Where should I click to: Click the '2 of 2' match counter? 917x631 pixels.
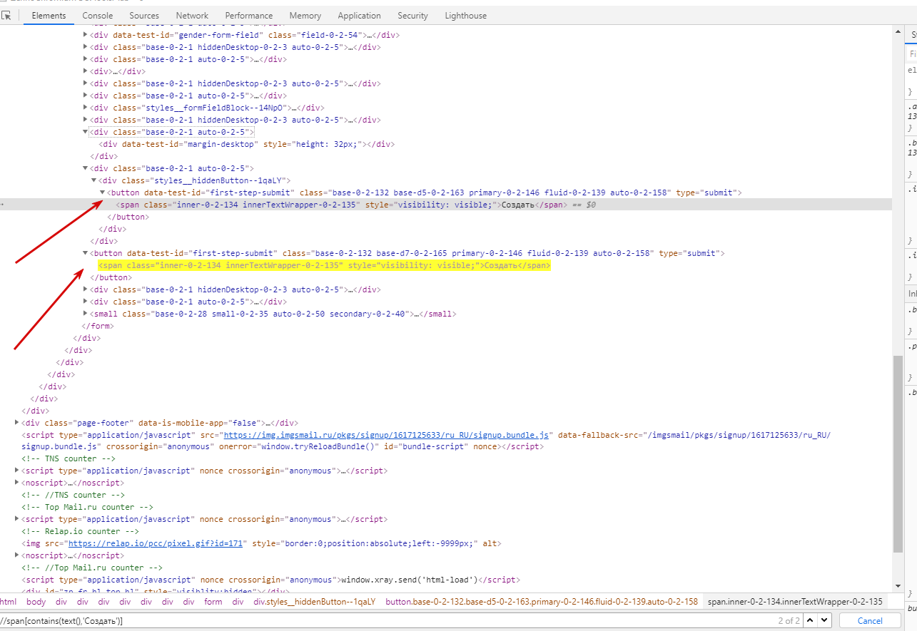789,620
